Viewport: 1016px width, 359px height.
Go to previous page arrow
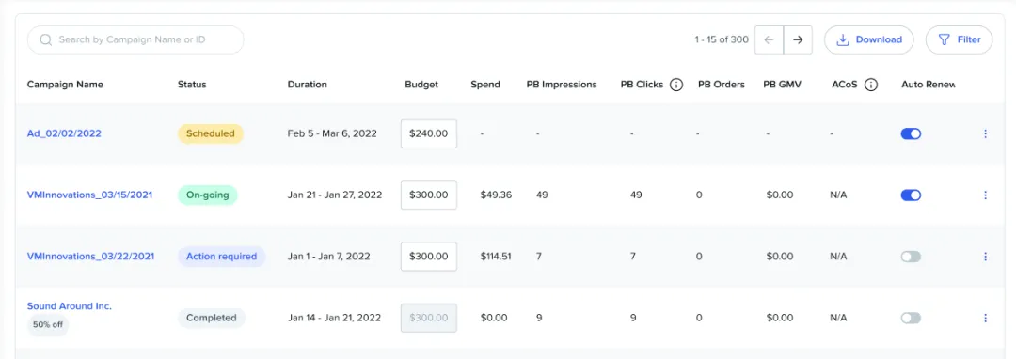click(770, 40)
